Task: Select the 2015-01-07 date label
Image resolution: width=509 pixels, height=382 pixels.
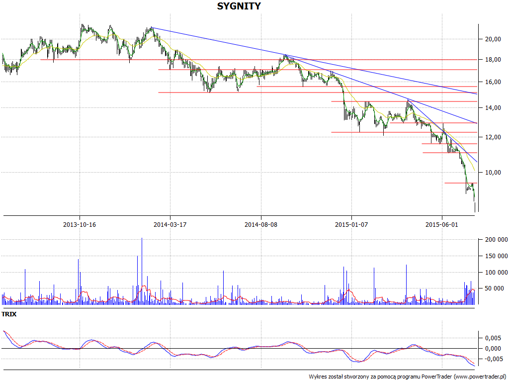Action: [351, 224]
